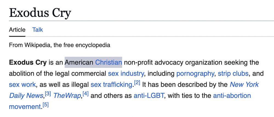Open the Talk tab

[37, 30]
